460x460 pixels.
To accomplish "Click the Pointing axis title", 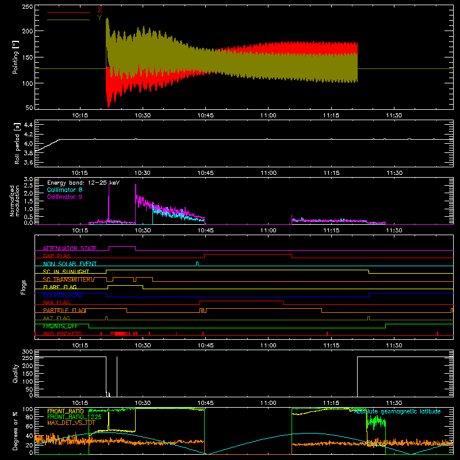I will click(16, 57).
